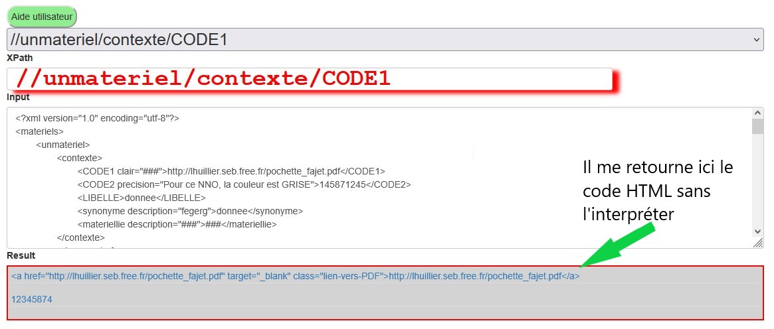Click the opening contexte tag
Viewport: 774px width, 329px height.
[80, 158]
